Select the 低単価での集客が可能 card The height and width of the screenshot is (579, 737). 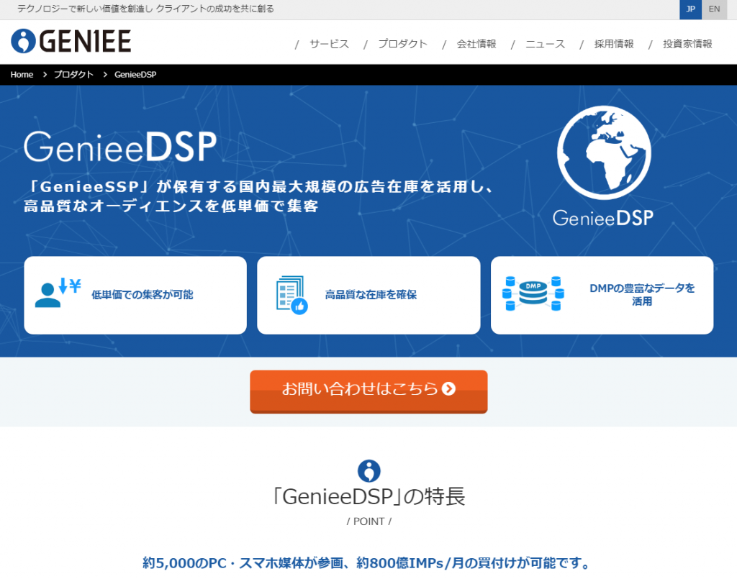(x=135, y=296)
